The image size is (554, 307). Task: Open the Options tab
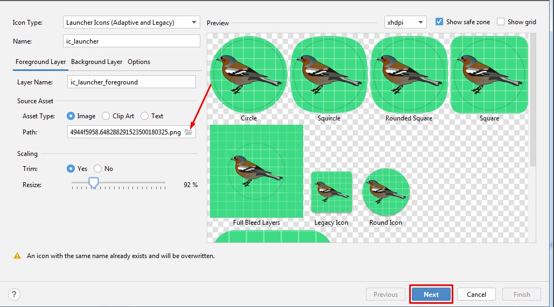click(139, 62)
